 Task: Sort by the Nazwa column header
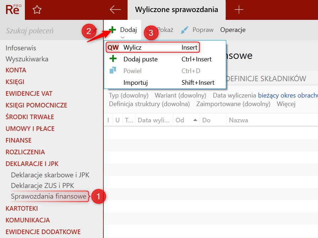[x=272, y=120]
